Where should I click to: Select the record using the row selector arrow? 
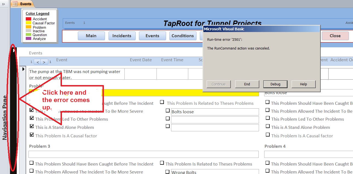click(x=23, y=69)
